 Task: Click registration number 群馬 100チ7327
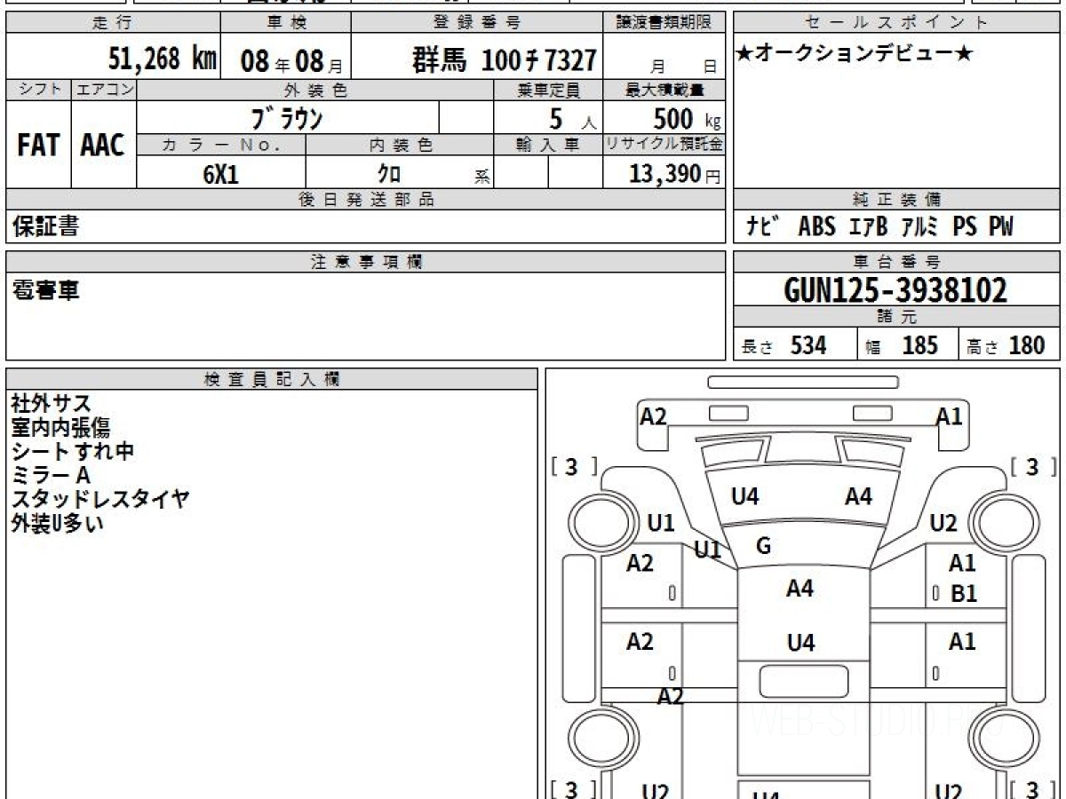point(504,60)
